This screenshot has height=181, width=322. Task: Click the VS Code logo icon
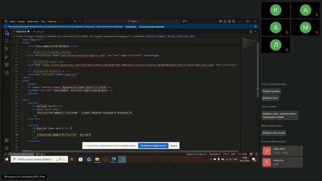click(6, 21)
